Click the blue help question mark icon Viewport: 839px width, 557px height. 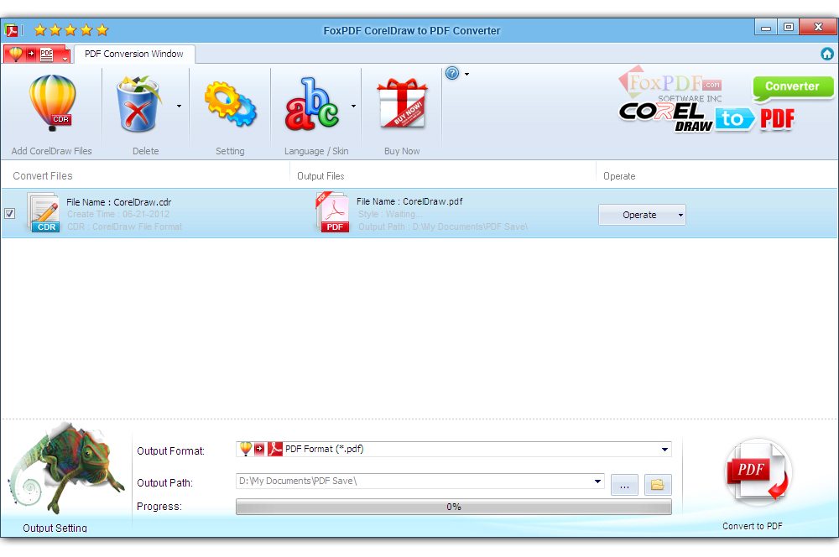(x=452, y=73)
